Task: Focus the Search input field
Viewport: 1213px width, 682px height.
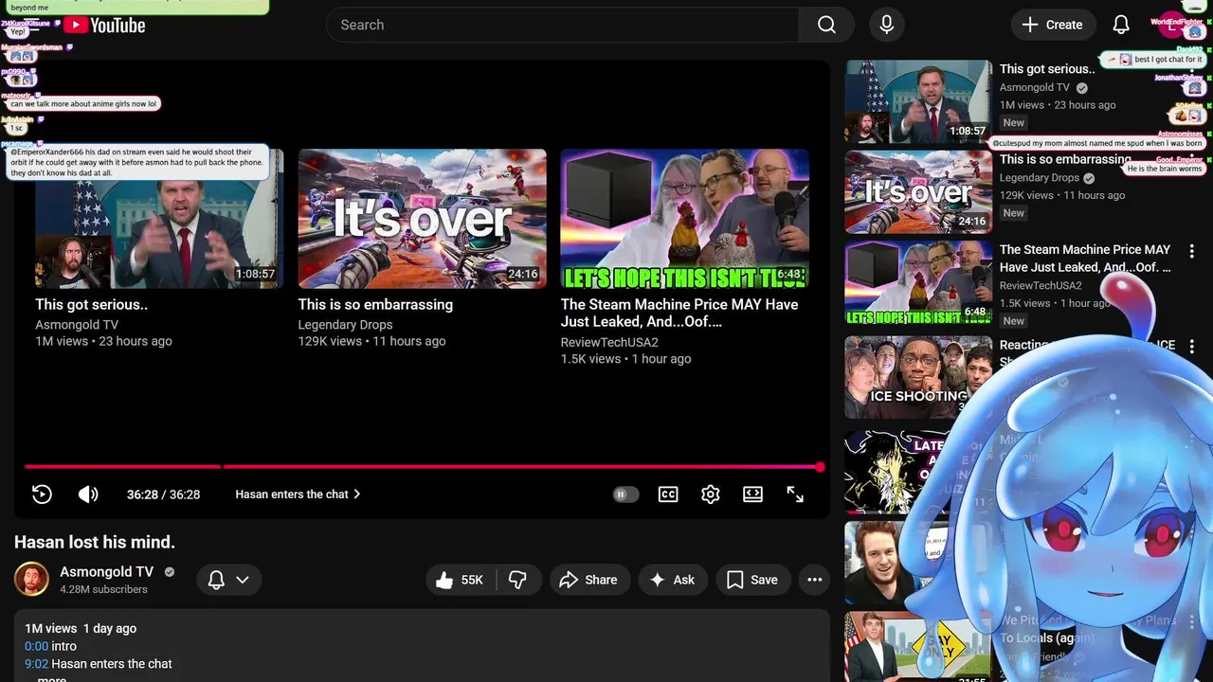Action: [563, 25]
